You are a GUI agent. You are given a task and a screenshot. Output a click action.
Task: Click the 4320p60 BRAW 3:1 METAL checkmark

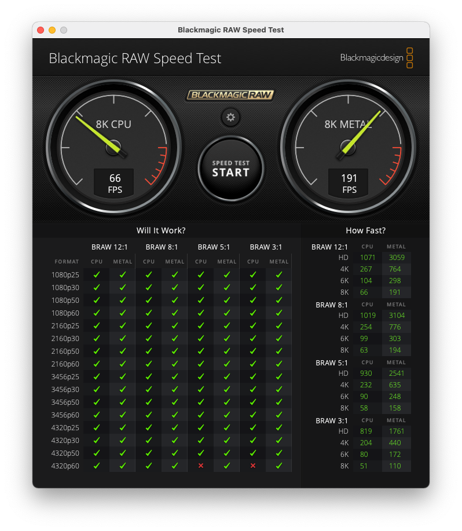pos(279,466)
